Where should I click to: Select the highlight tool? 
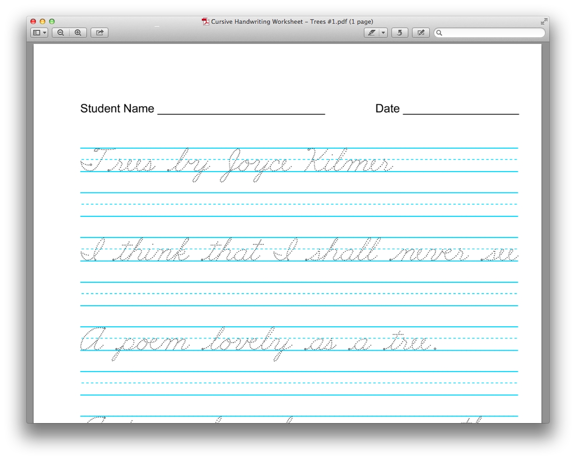372,33
